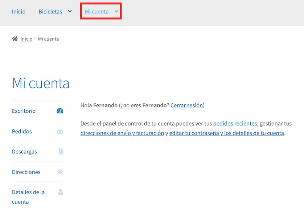The width and height of the screenshot is (304, 212).
Task: Select Escritorio in the account sidebar
Action: pos(24,111)
